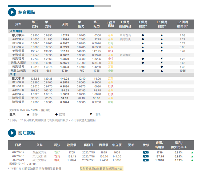Select the 狀態 column header in 關注觀點 table
This screenshot has height=174, width=200.
click(146, 145)
